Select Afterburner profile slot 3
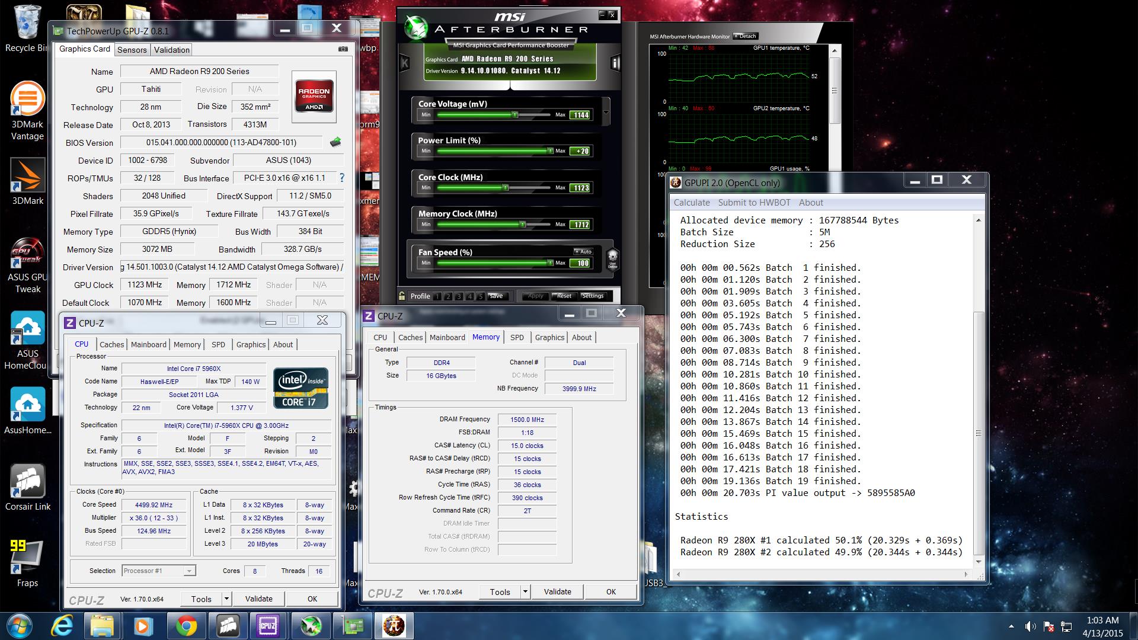Image resolution: width=1138 pixels, height=640 pixels. point(459,296)
